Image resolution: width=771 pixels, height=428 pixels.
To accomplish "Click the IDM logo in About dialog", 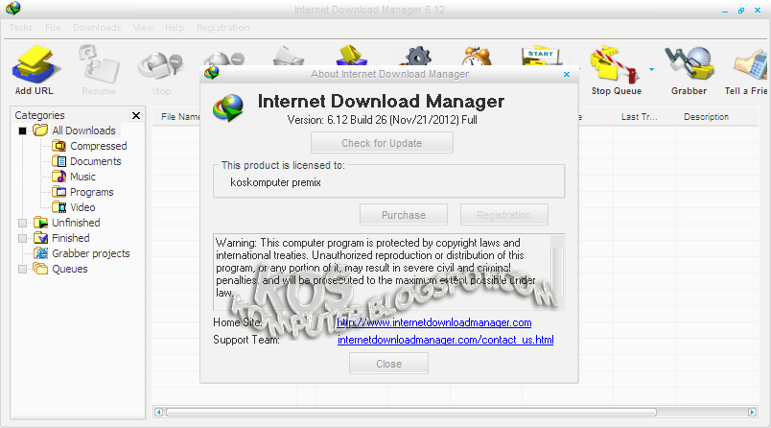I will coord(228,107).
